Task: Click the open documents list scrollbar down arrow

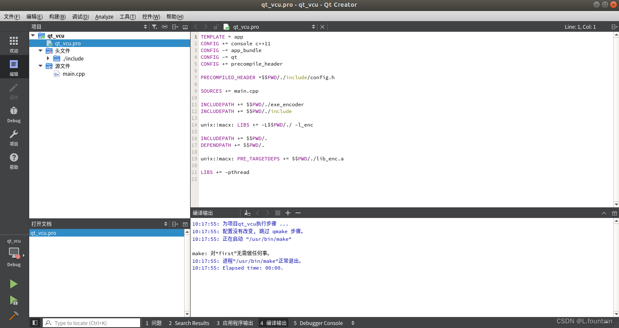Action: [187, 314]
